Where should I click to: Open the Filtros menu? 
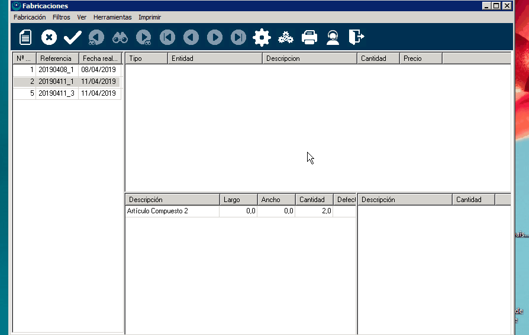(61, 17)
